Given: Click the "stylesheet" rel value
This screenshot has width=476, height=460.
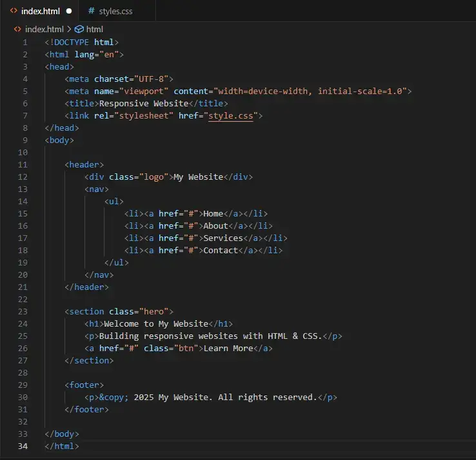Looking at the screenshot, I should tap(144, 116).
